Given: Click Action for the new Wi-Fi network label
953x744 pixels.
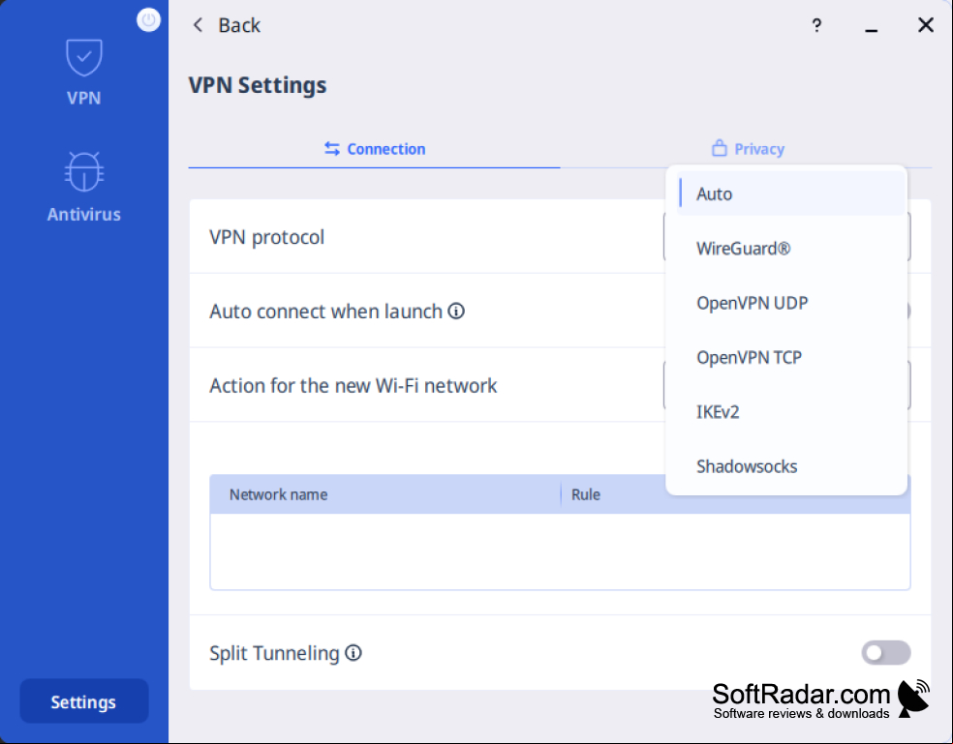Looking at the screenshot, I should (354, 386).
